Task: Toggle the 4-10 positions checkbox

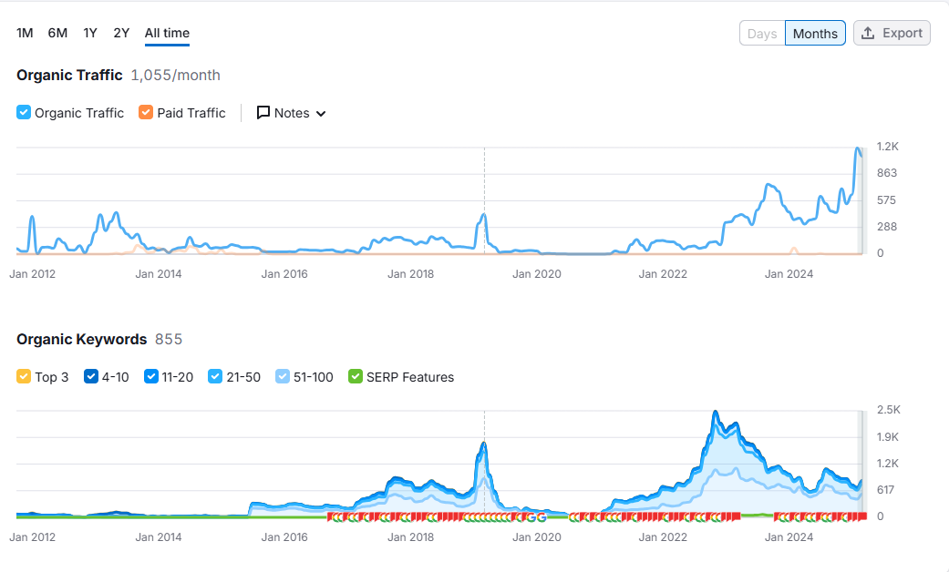Action: click(91, 377)
